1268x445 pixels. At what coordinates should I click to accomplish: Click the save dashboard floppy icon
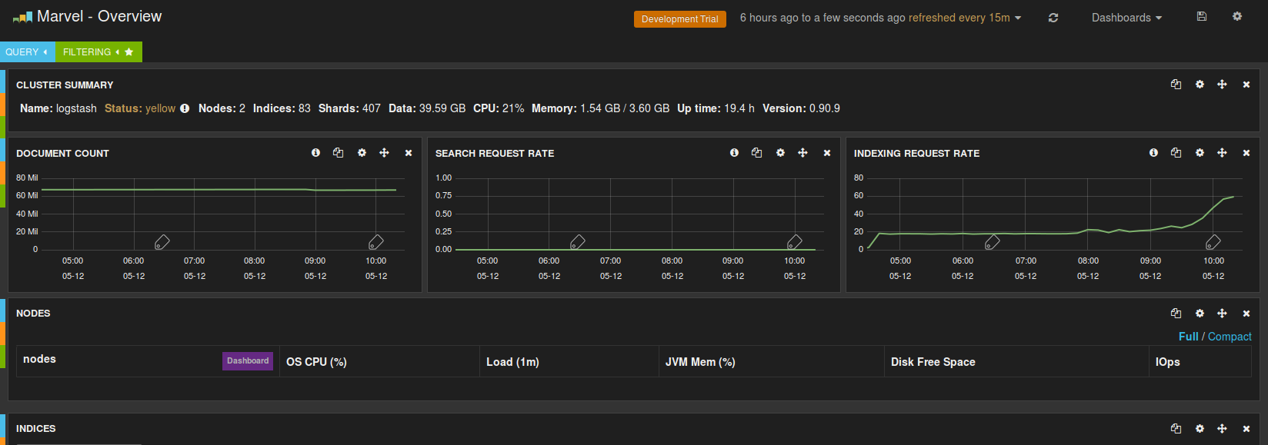click(1202, 16)
